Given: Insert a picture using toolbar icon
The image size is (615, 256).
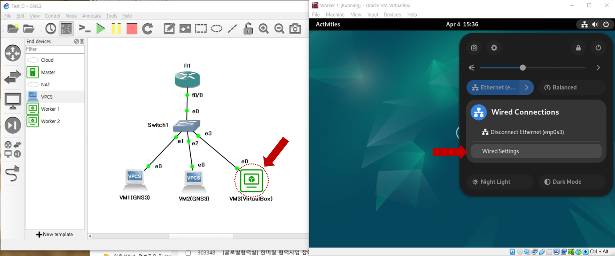Looking at the screenshot, I should coord(185,29).
